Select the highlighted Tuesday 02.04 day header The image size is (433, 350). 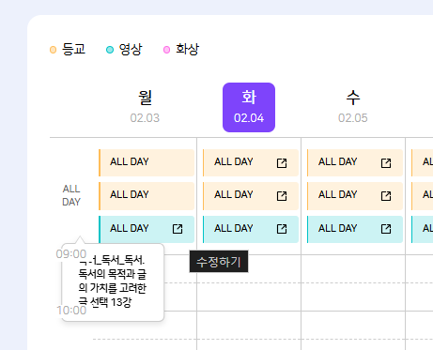coord(249,107)
